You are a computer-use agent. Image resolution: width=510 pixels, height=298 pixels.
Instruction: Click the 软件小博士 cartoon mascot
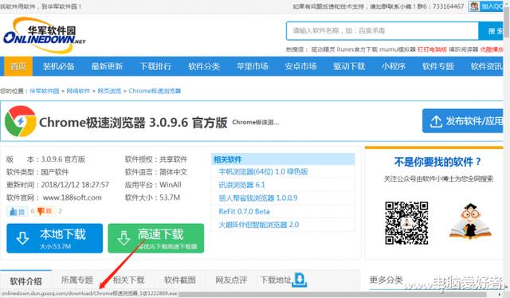(x=470, y=222)
